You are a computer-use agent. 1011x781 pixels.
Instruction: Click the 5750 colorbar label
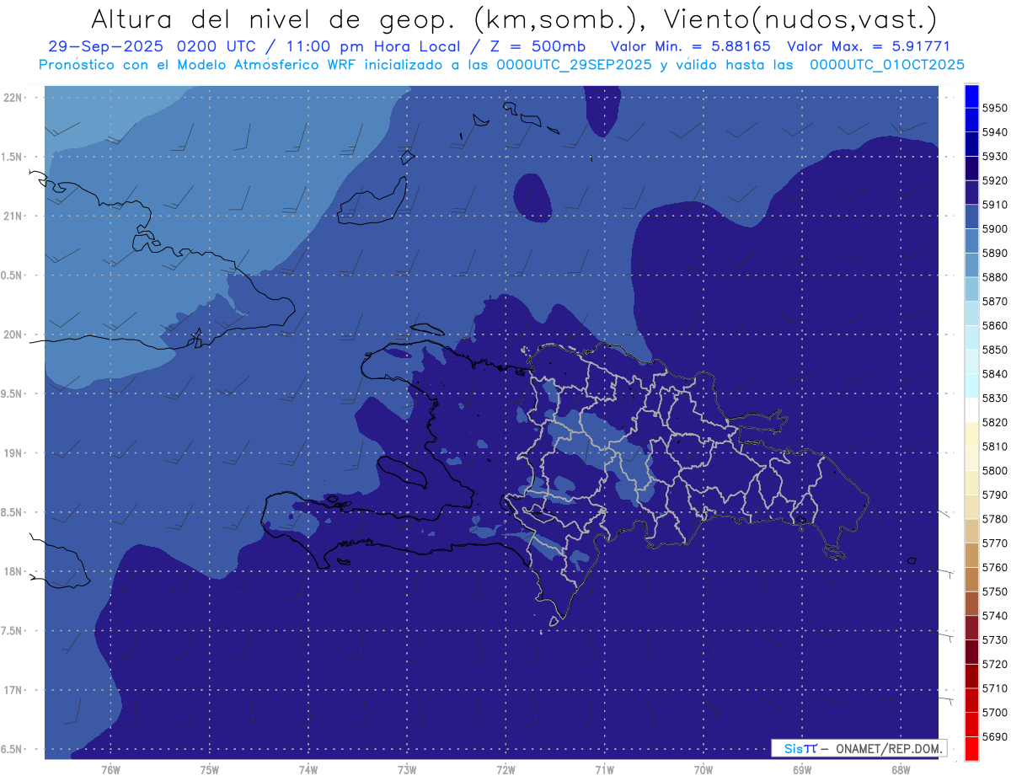pos(994,591)
